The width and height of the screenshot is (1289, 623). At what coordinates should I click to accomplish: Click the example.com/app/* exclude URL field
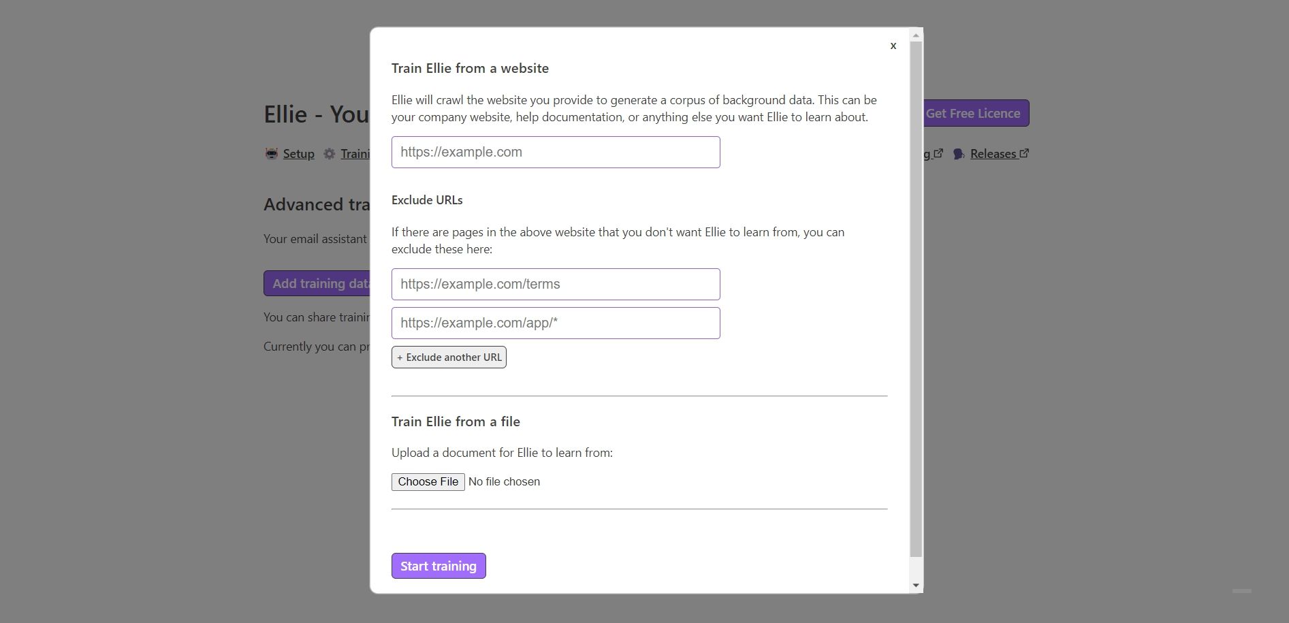point(555,323)
